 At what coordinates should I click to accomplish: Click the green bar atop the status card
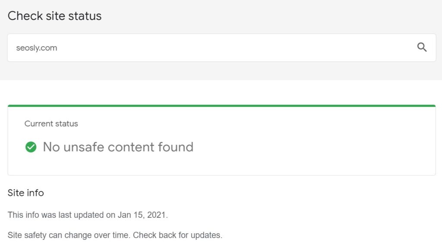221,106
